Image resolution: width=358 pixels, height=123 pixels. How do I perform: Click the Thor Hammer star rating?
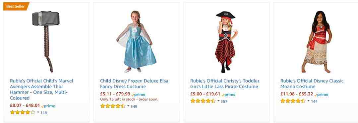pyautogui.click(x=23, y=112)
